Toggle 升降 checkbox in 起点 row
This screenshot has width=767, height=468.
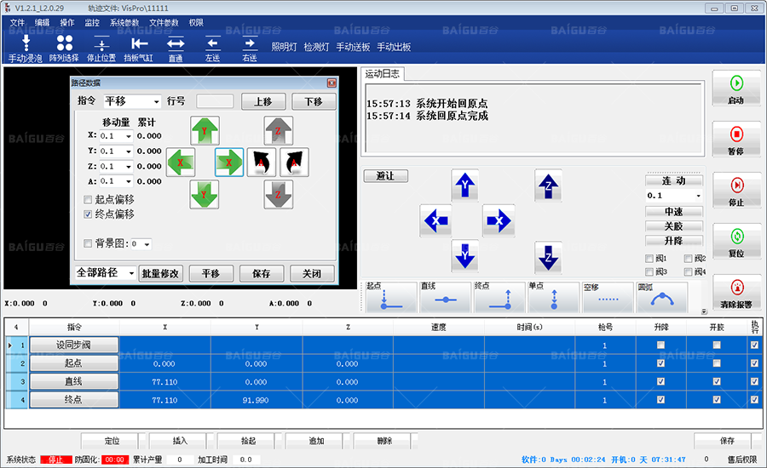660,363
